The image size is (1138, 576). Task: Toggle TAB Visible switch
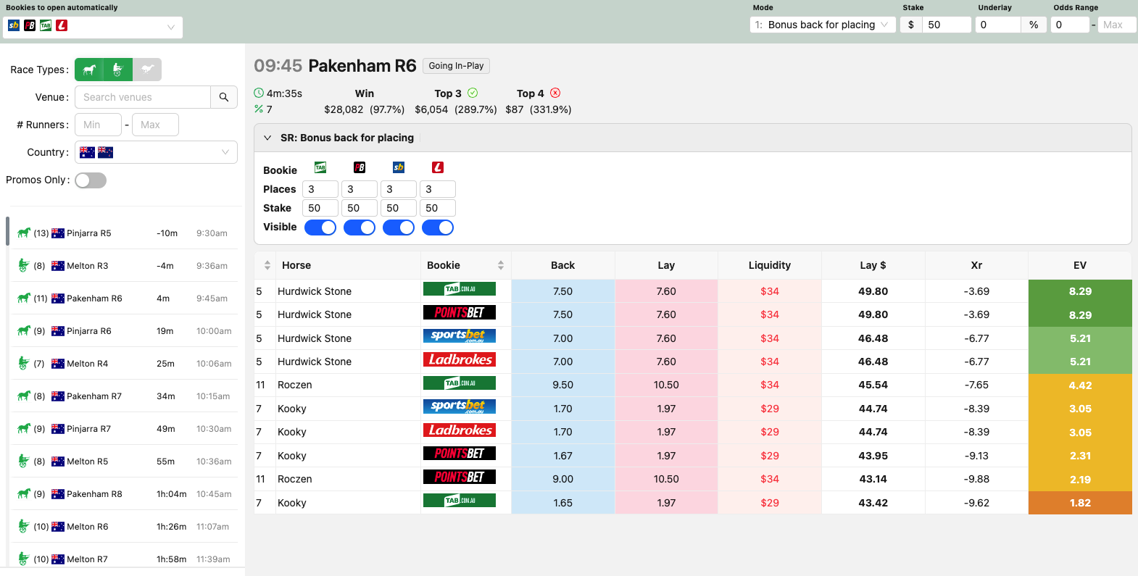tap(320, 228)
